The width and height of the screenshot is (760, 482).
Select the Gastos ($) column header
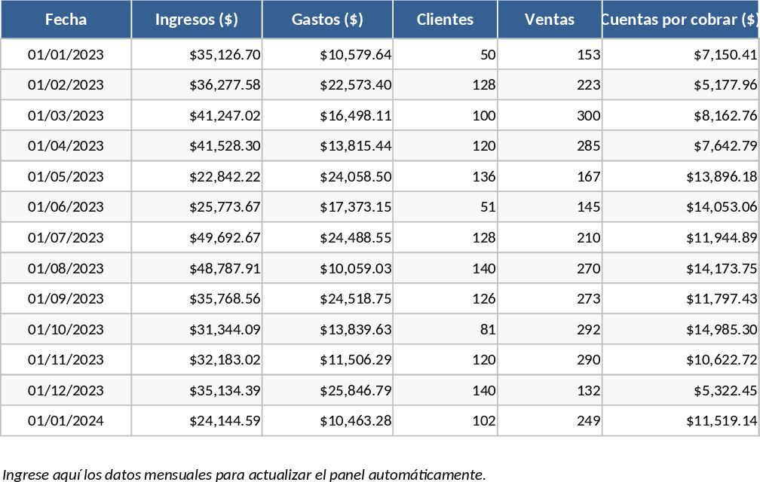point(327,20)
